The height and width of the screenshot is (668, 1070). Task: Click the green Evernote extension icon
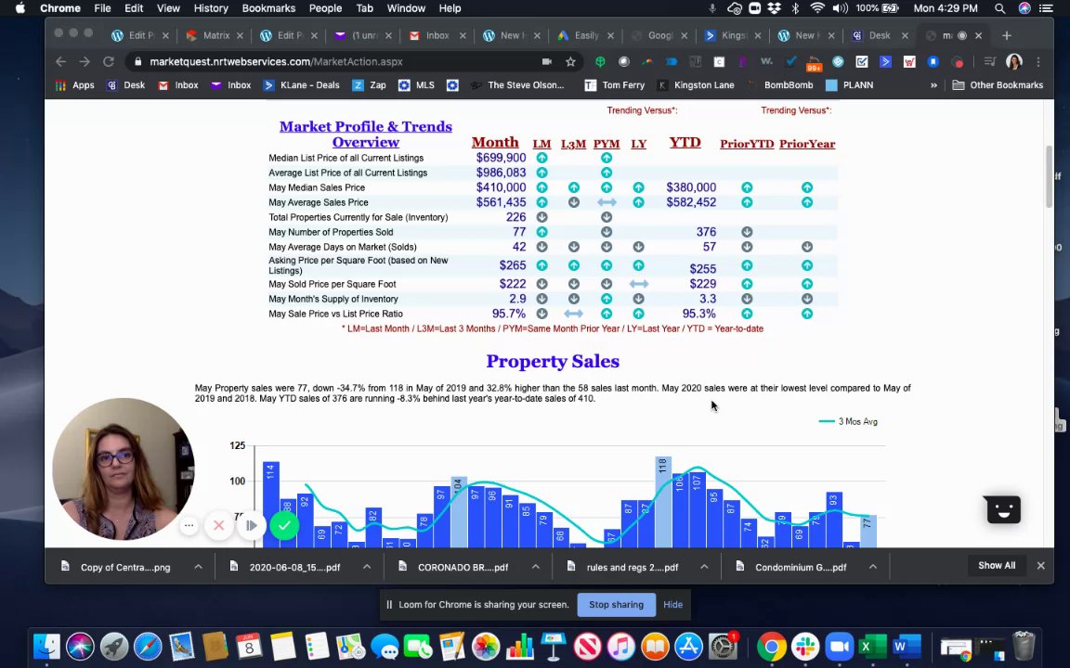click(x=600, y=61)
